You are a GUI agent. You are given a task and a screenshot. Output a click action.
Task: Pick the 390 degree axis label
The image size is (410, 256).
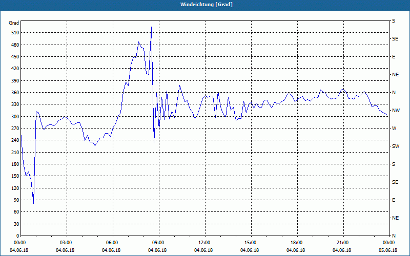click(x=15, y=80)
